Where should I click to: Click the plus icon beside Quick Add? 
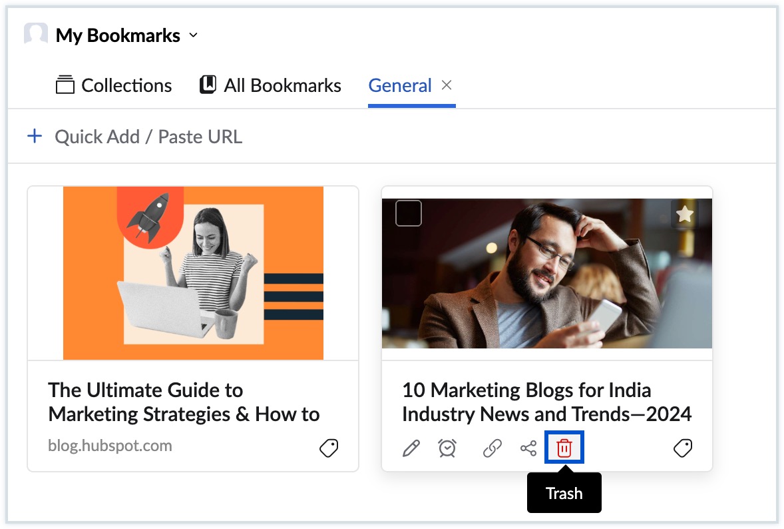34,137
